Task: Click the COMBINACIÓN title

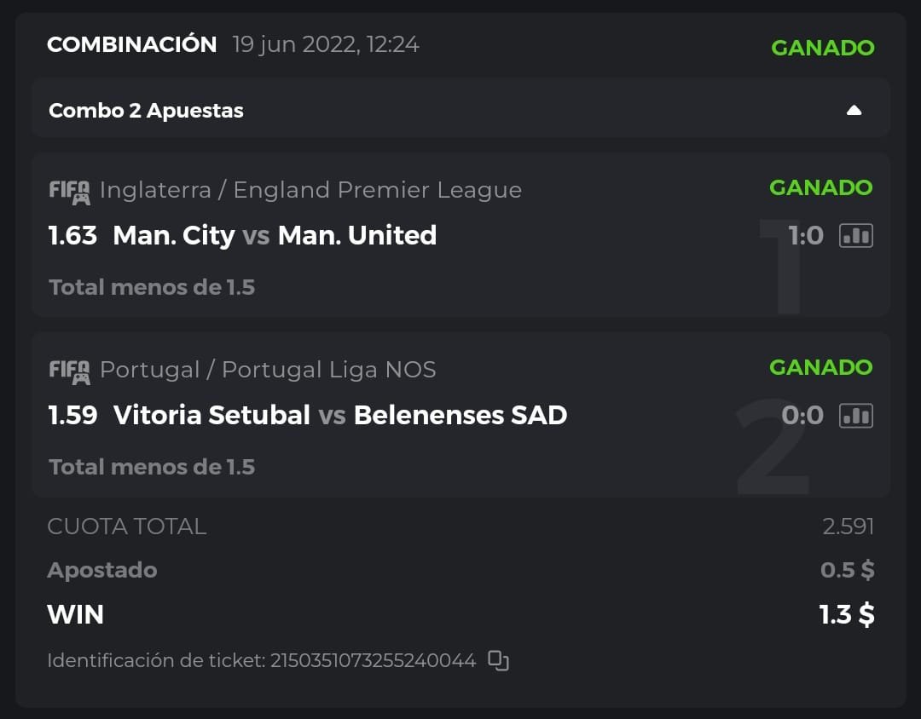Action: (x=132, y=44)
